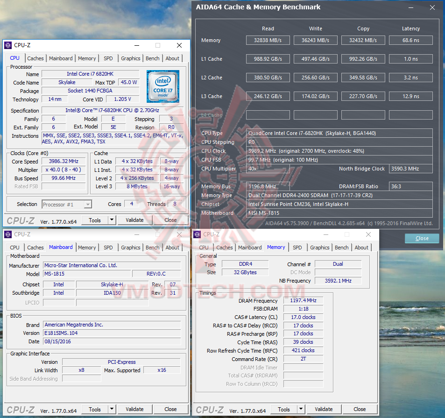Viewport: 445px width, 418px height.
Task: Open Bench tab in top CPU-Z window
Action: pyautogui.click(x=152, y=58)
